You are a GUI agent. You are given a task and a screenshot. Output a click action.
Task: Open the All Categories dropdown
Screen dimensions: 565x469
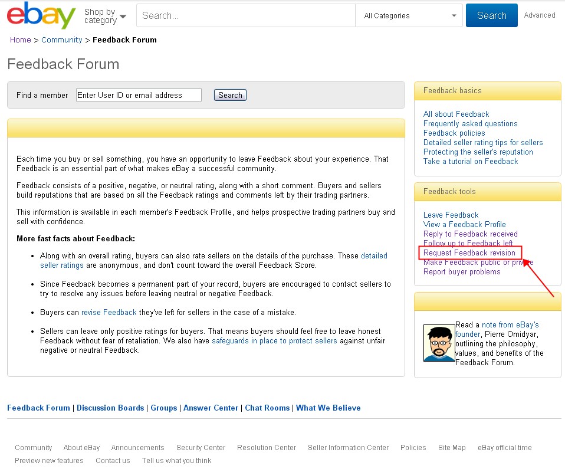coord(409,15)
